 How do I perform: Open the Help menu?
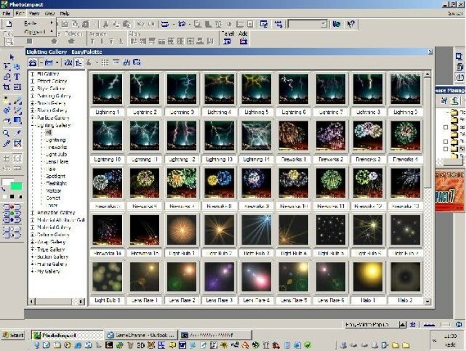(64, 13)
